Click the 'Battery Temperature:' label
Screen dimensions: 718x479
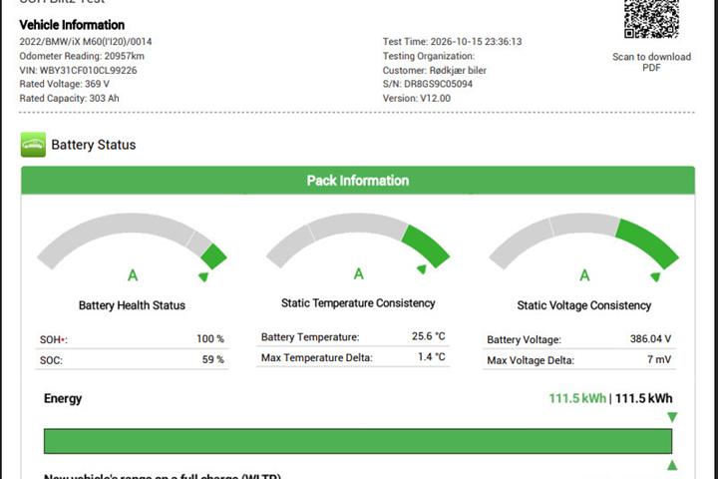pos(310,337)
